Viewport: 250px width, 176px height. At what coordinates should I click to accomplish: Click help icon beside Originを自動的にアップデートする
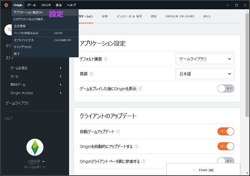point(136,146)
